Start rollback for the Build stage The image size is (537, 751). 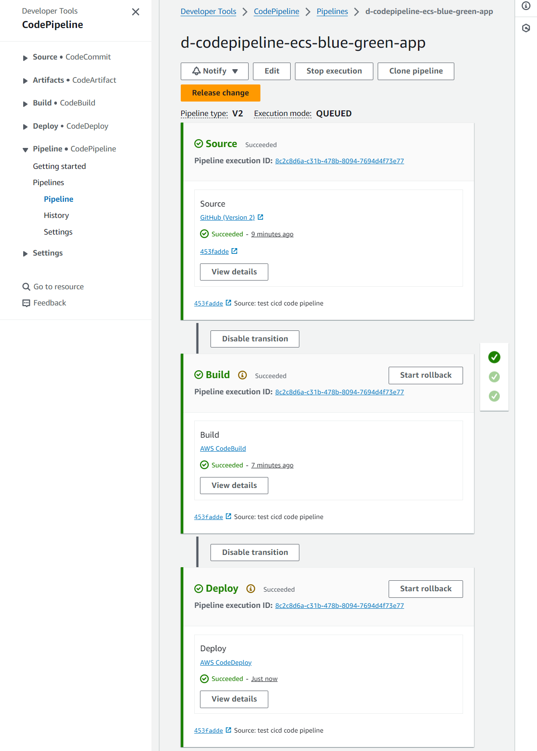(425, 375)
